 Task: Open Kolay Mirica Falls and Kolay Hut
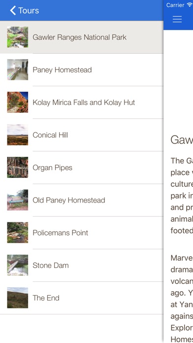pyautogui.click(x=82, y=103)
